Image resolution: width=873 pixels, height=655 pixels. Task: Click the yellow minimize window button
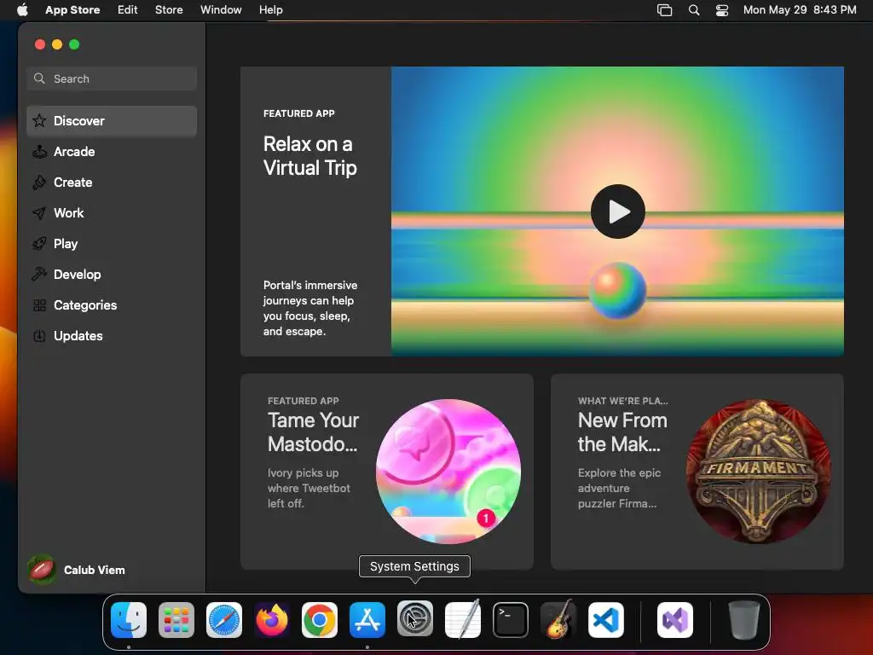[x=57, y=44]
